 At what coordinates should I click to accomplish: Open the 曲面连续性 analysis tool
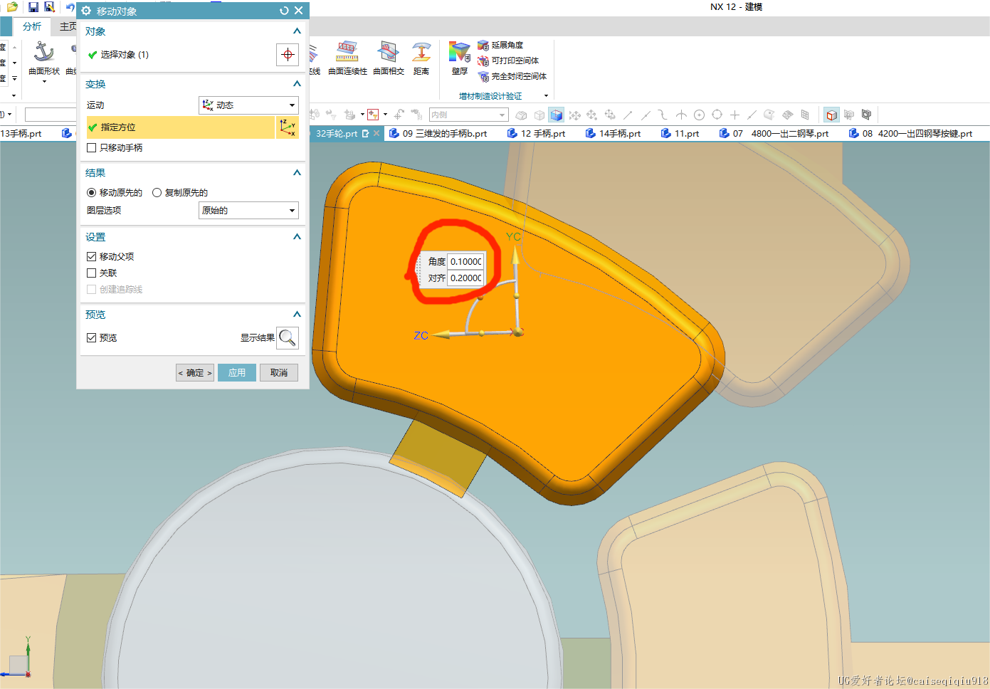click(x=347, y=58)
